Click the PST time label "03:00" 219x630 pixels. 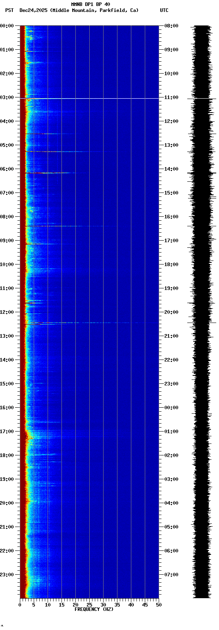[7, 97]
